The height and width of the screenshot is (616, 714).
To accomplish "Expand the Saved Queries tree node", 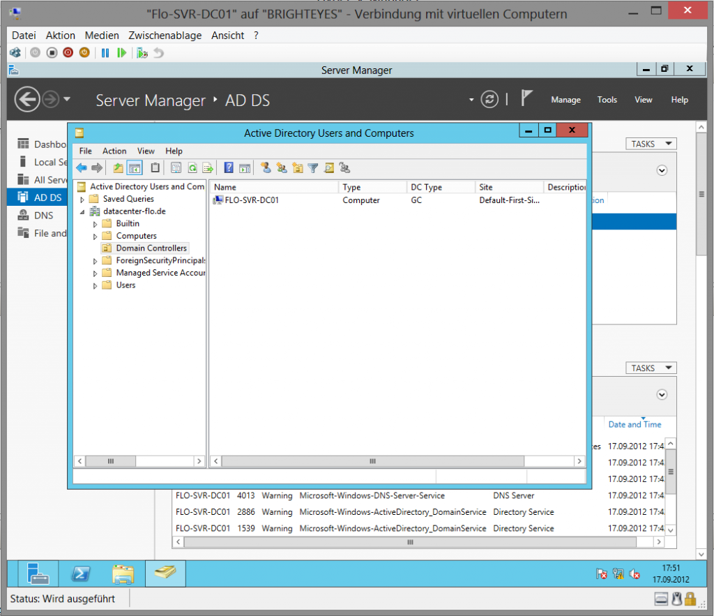I will 82,200.
